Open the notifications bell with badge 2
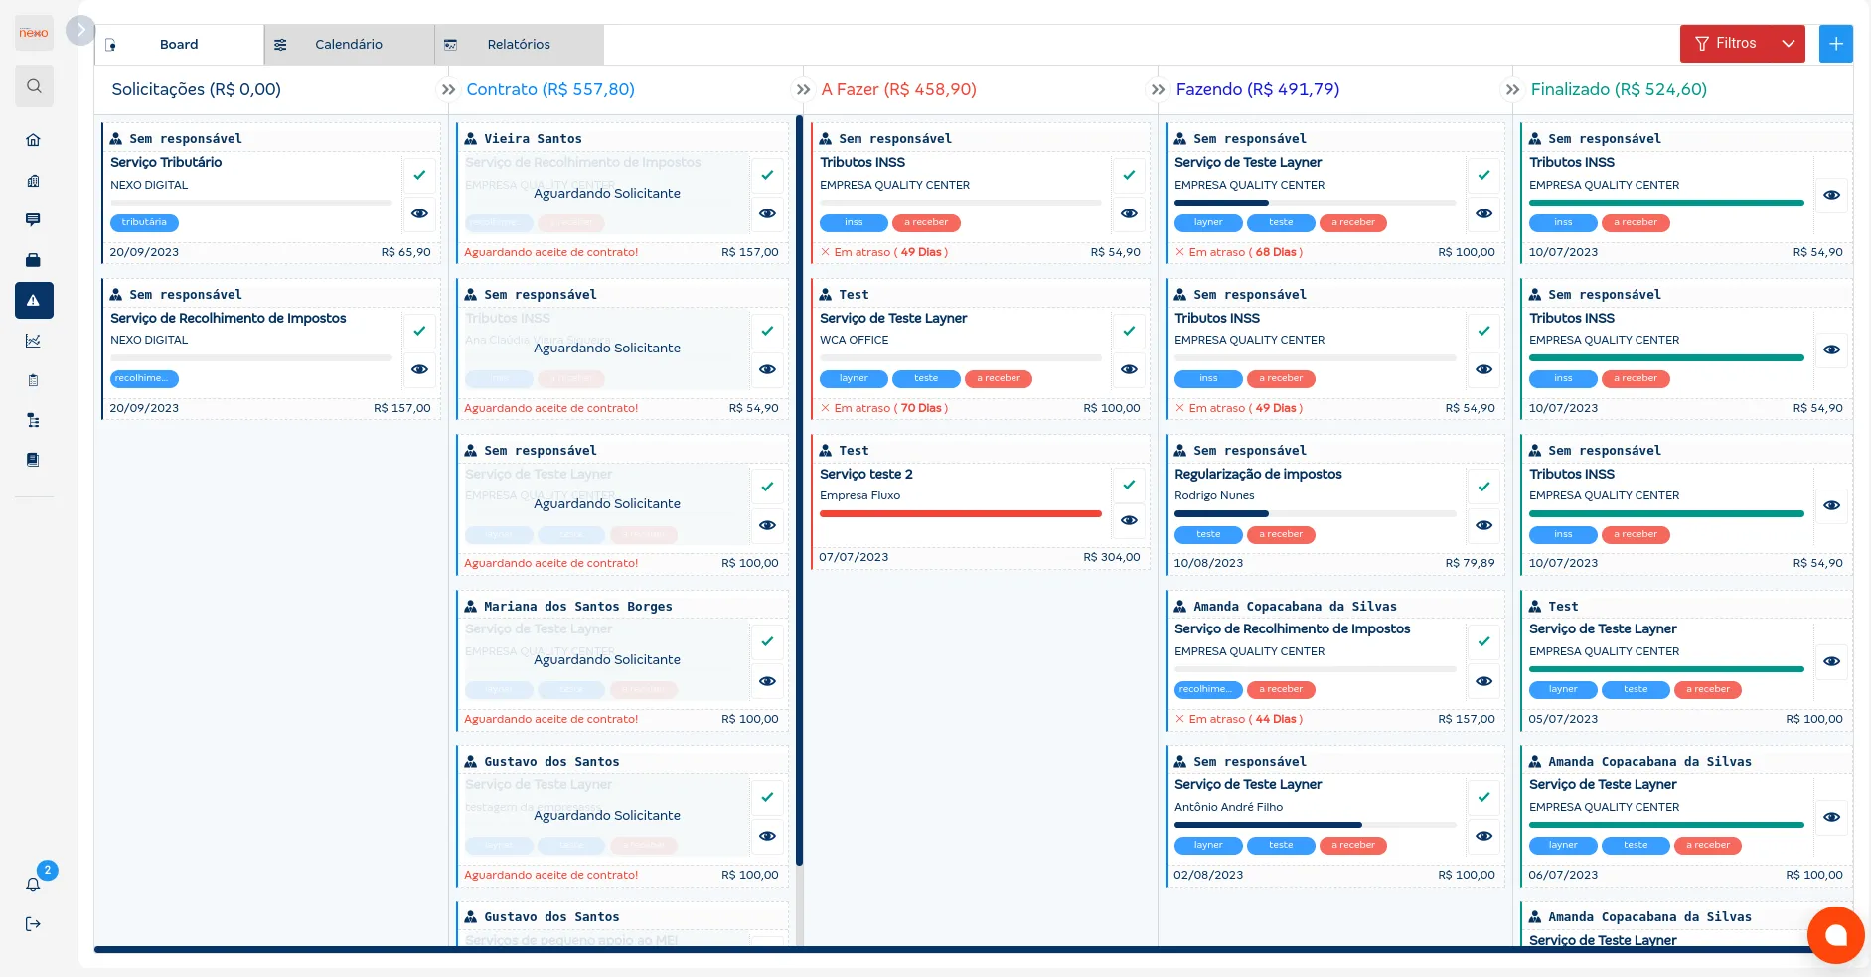The height and width of the screenshot is (977, 1871). pos(34,884)
